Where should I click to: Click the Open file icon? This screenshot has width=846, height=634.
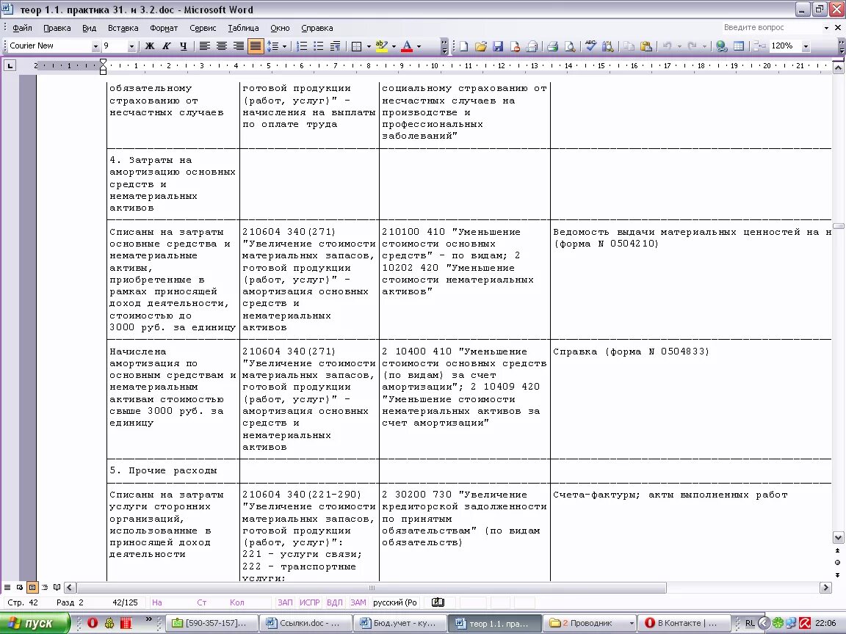(x=481, y=46)
